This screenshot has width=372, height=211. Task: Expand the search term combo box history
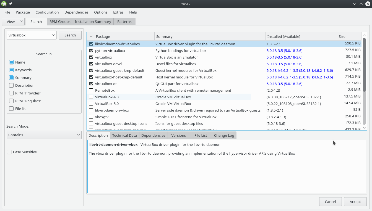pos(53,35)
